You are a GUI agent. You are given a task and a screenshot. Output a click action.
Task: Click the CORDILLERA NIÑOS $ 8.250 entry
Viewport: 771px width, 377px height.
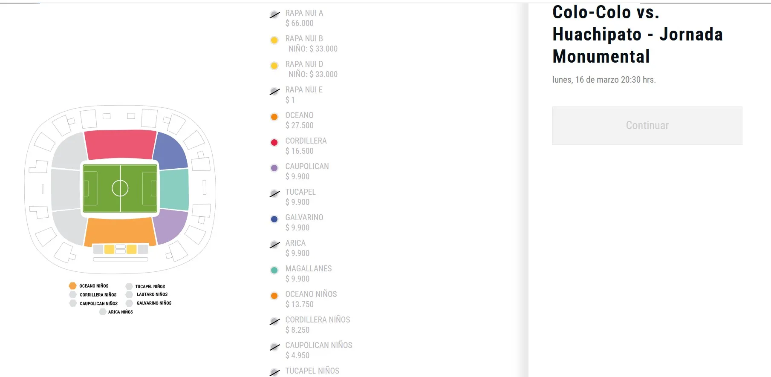[x=317, y=325]
